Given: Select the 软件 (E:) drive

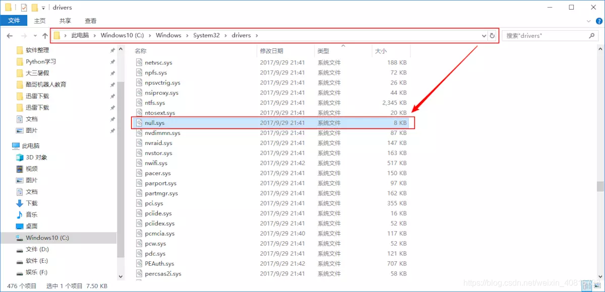Looking at the screenshot, I should (x=37, y=261).
